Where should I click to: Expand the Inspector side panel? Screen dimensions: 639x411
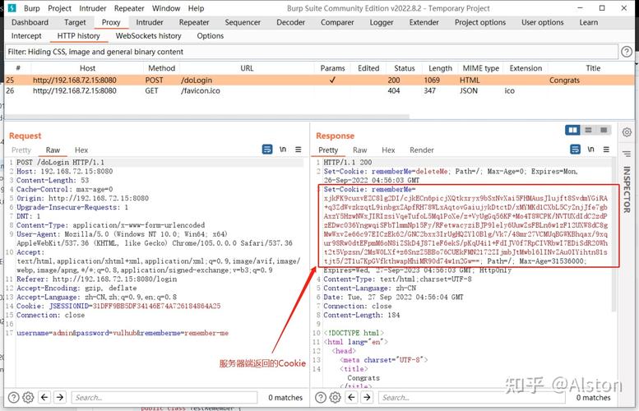627,189
